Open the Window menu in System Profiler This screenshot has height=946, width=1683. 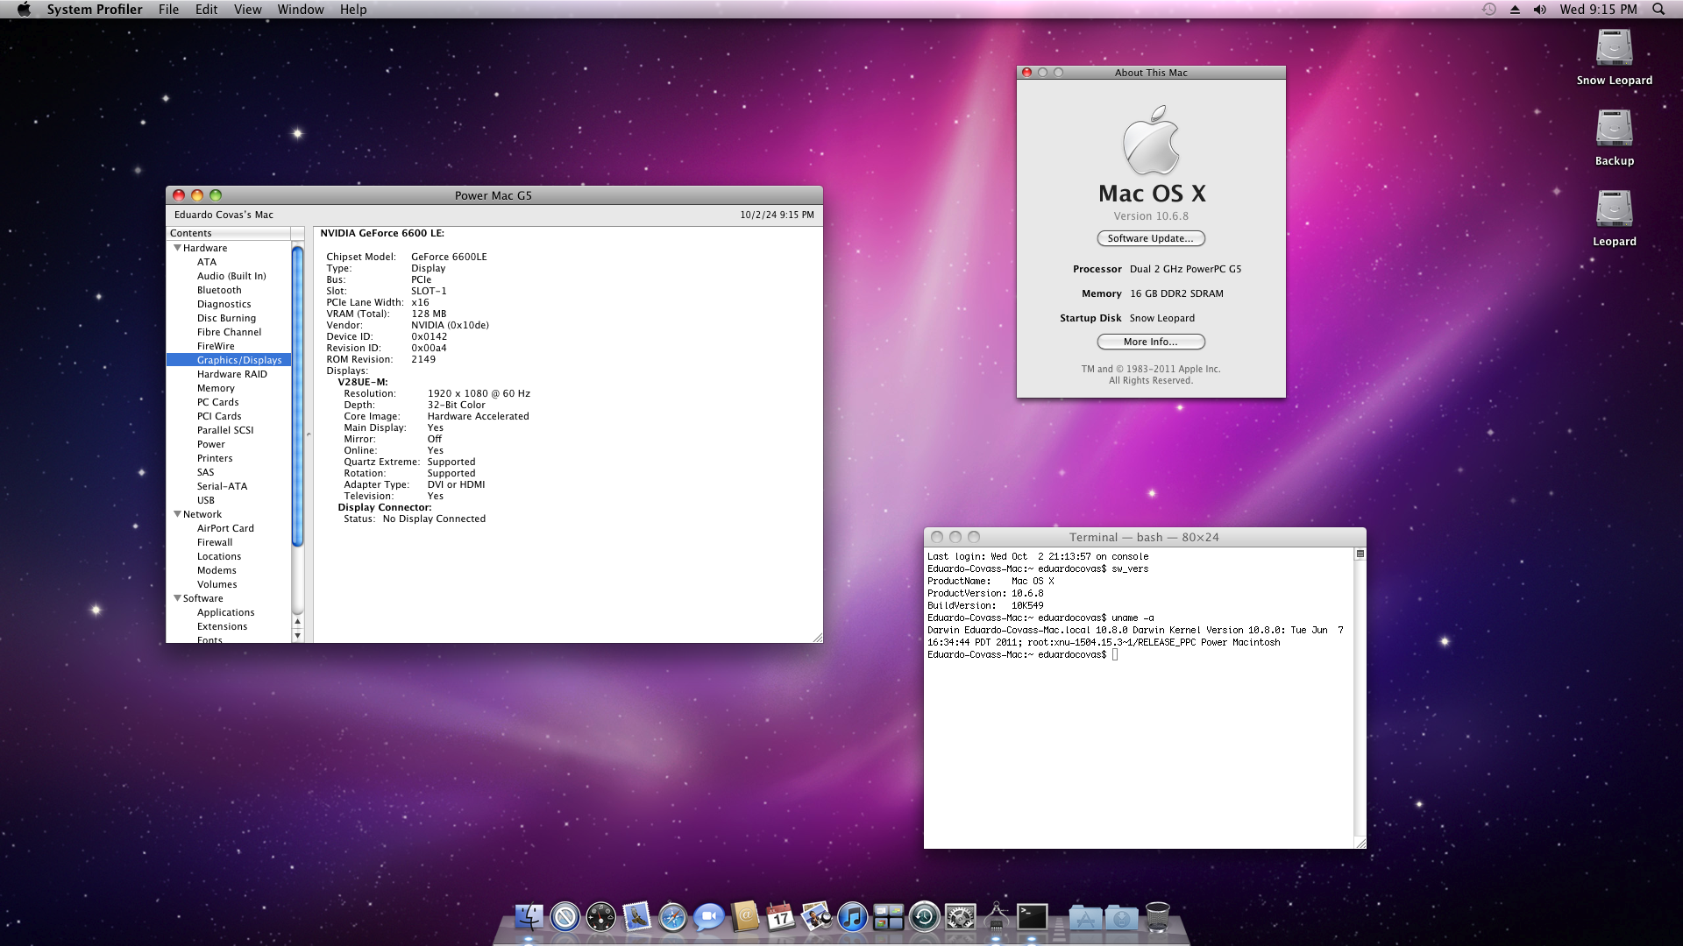pyautogui.click(x=301, y=9)
